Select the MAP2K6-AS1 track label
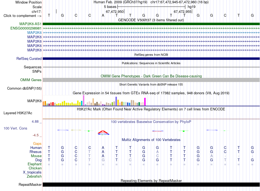The height and width of the screenshot is (191, 260). point(30,24)
